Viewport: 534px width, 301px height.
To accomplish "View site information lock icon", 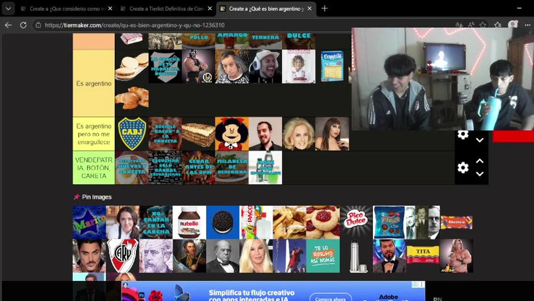I will pos(38,25).
